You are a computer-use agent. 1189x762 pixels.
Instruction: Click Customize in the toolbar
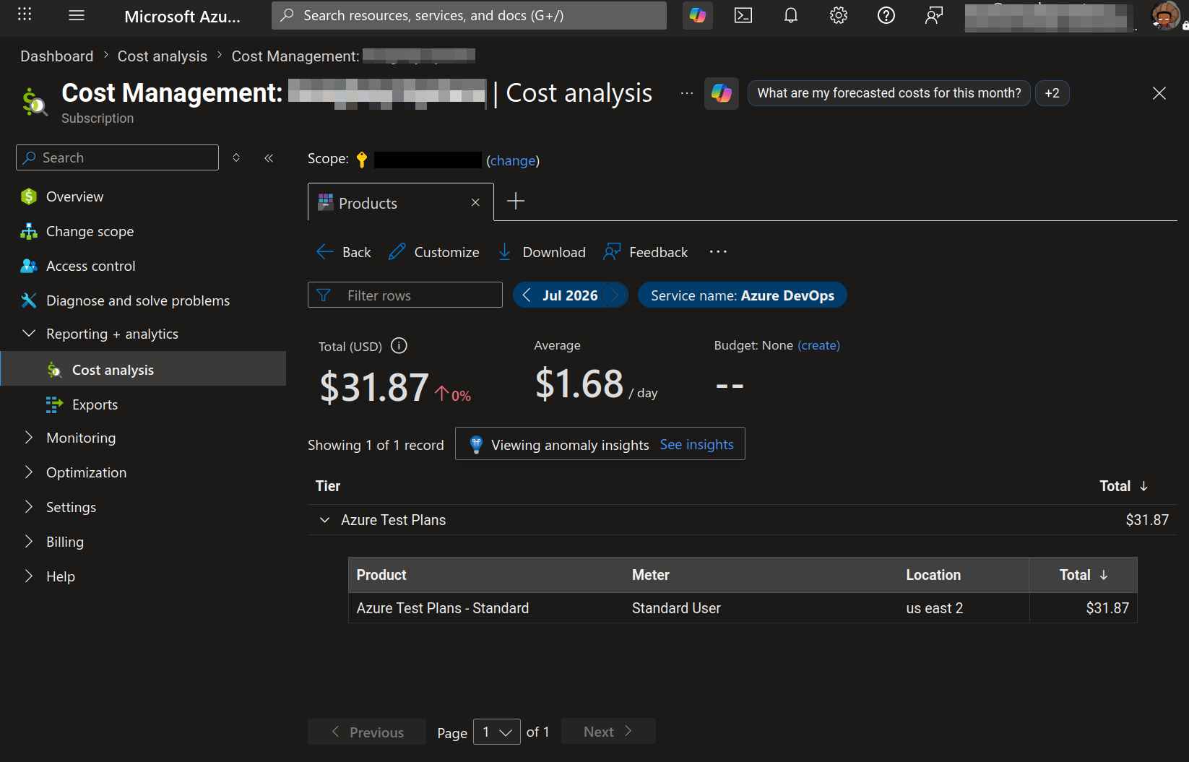coord(434,251)
